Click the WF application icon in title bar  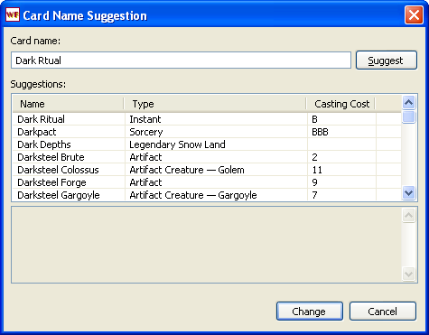point(13,14)
